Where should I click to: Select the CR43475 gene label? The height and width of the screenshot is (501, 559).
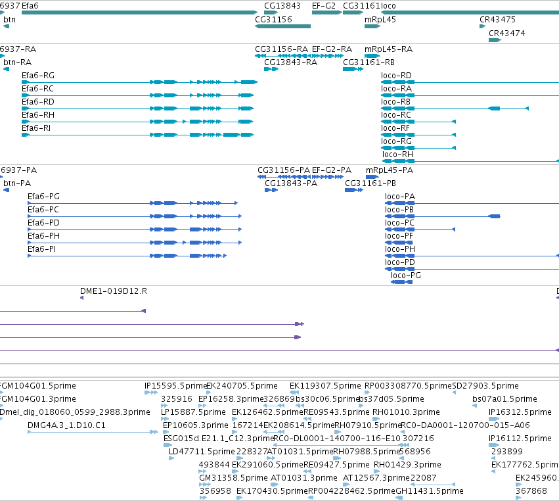497,19
